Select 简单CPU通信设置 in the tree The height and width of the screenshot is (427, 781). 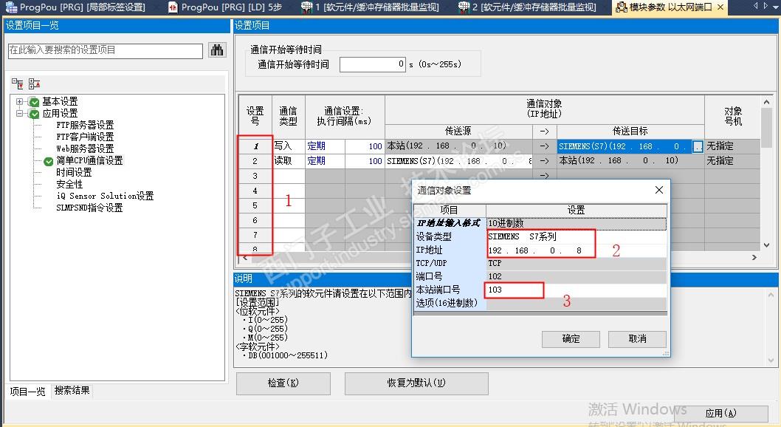[89, 160]
